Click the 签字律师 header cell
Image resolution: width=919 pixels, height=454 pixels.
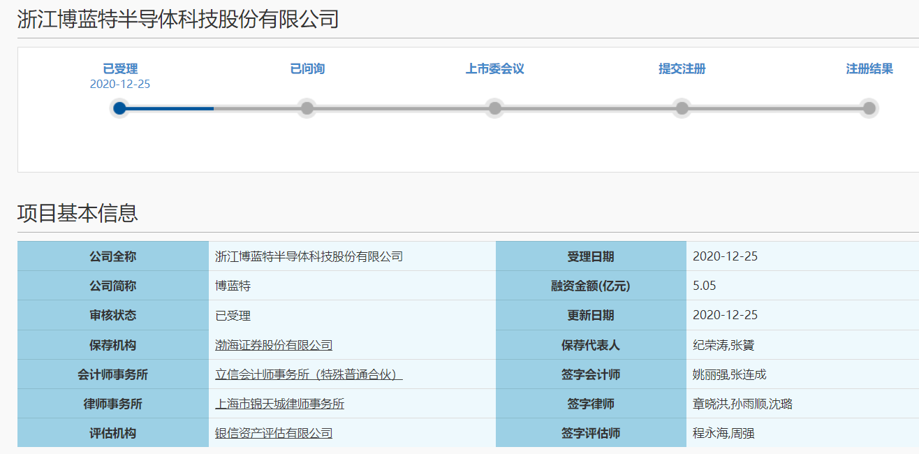(591, 404)
